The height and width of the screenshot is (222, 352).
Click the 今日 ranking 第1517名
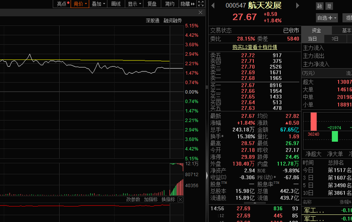(340, 170)
